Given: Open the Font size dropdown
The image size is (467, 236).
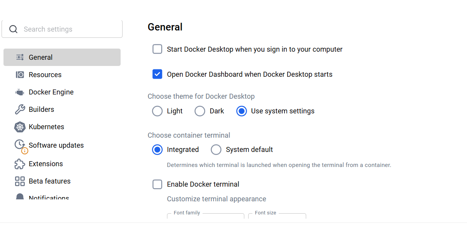Looking at the screenshot, I should coord(277,216).
